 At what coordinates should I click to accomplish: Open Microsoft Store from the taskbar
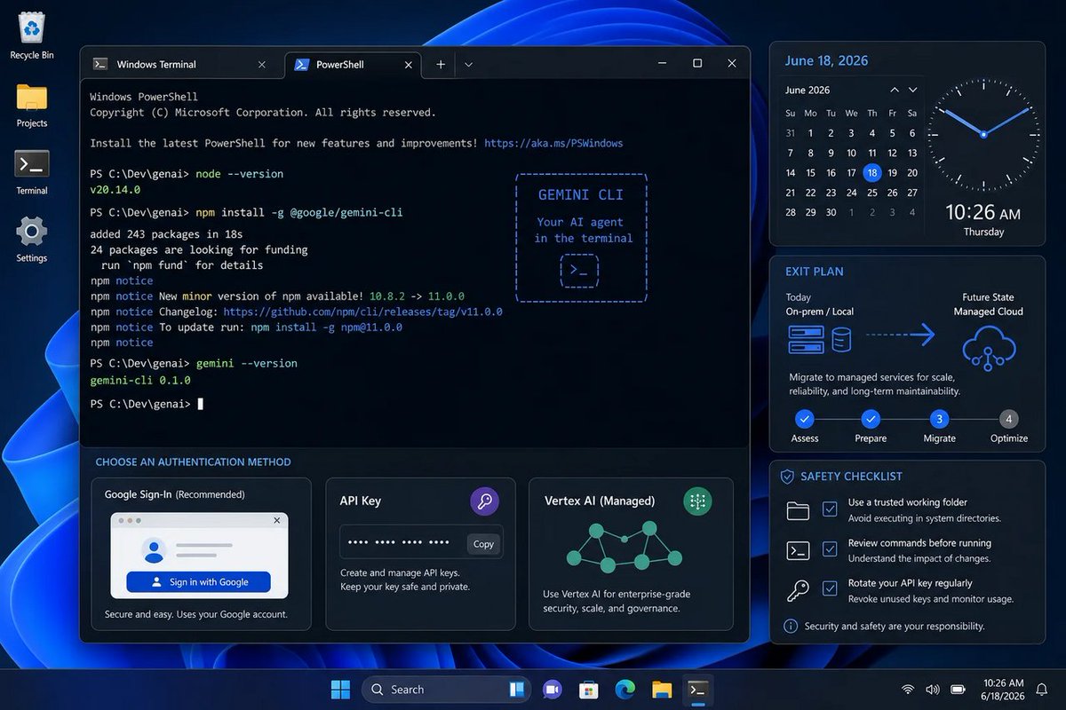pos(588,690)
